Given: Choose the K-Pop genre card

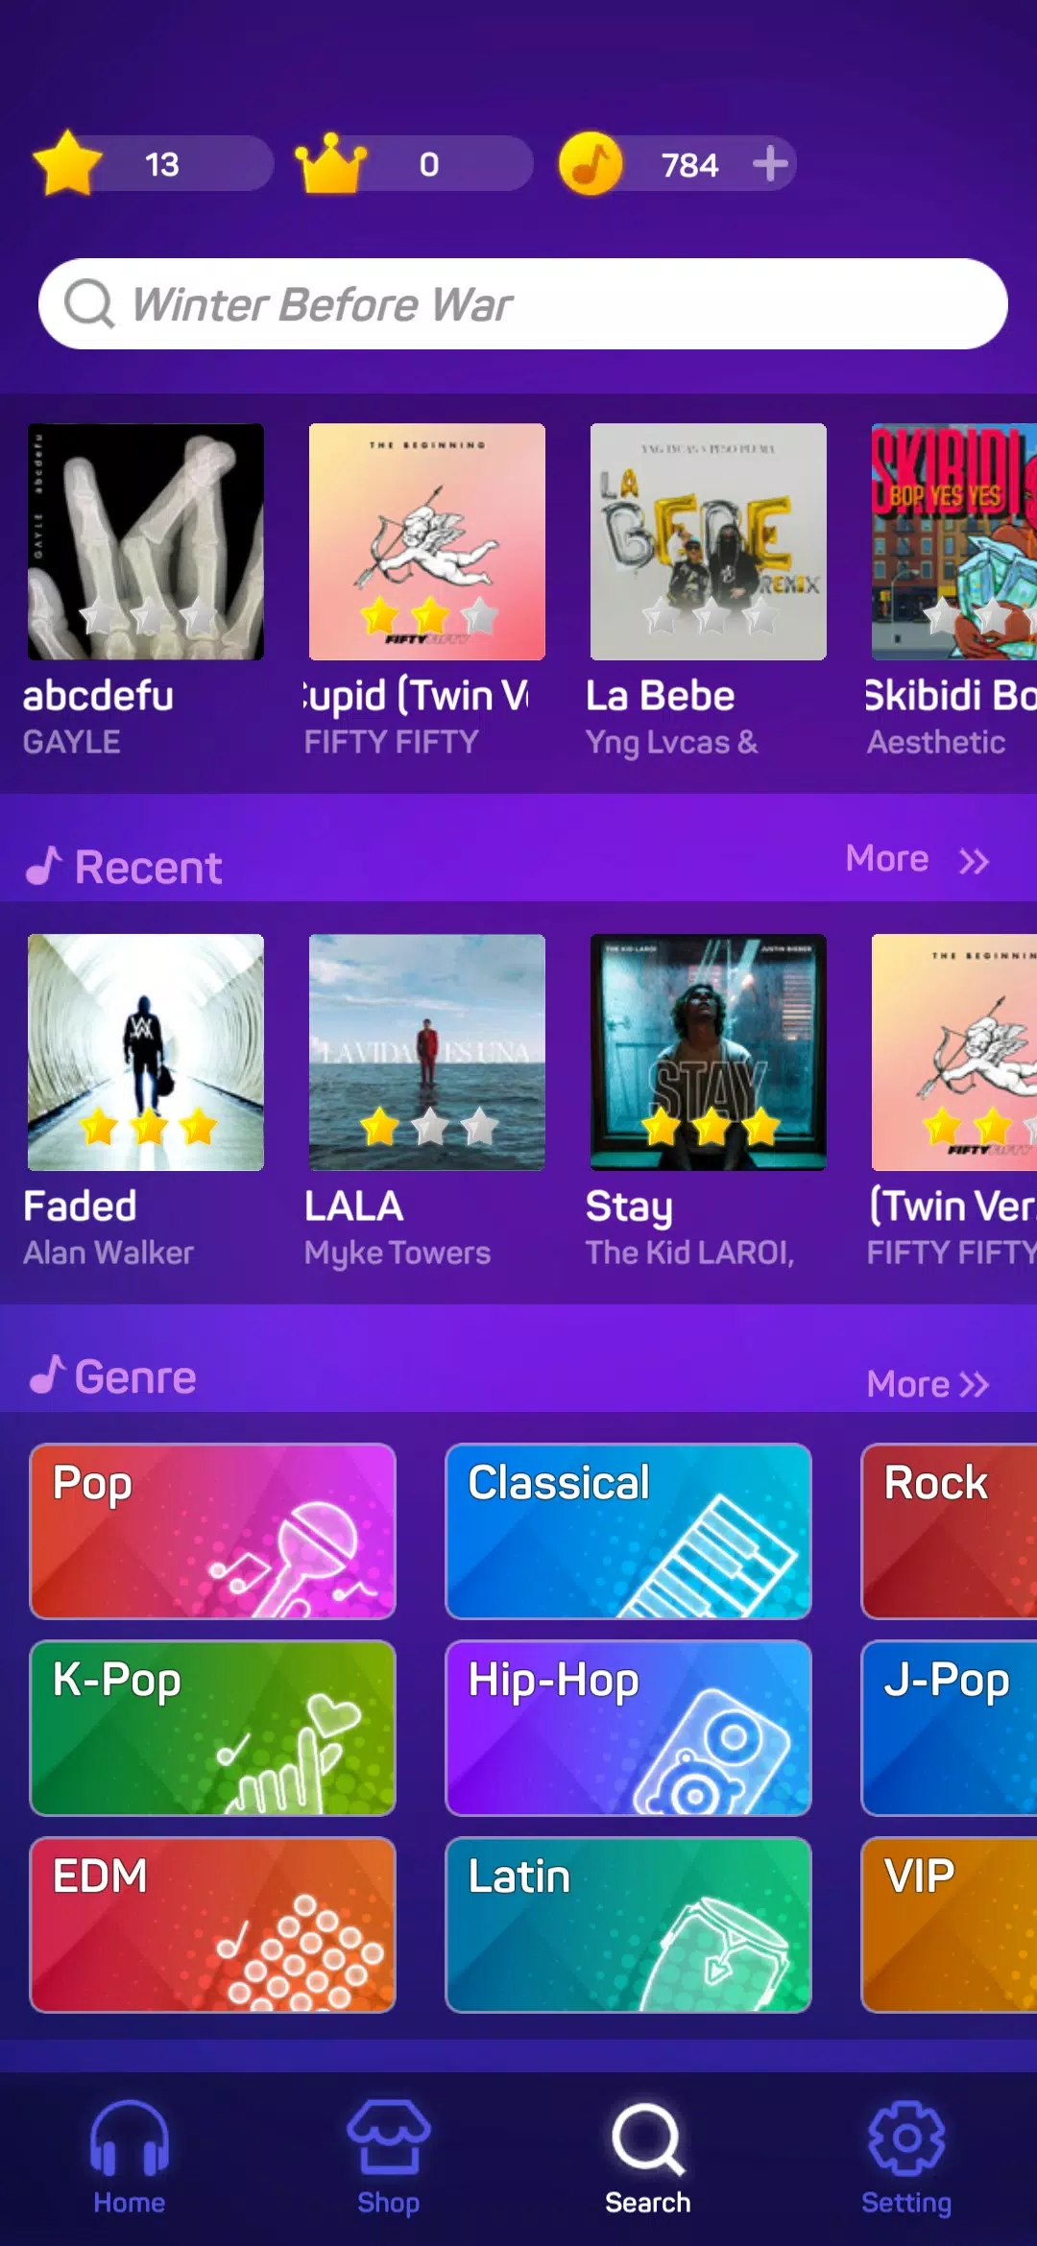Looking at the screenshot, I should 213,1728.
